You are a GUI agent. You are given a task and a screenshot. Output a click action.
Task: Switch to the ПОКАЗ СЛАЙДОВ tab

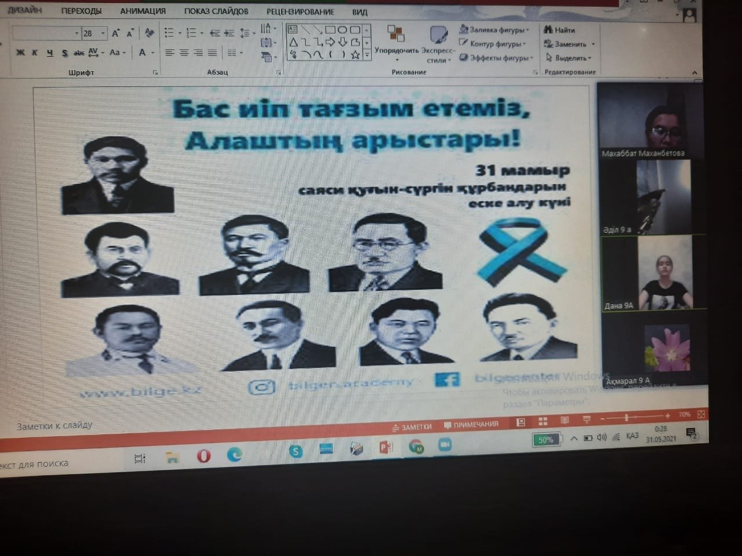216,11
